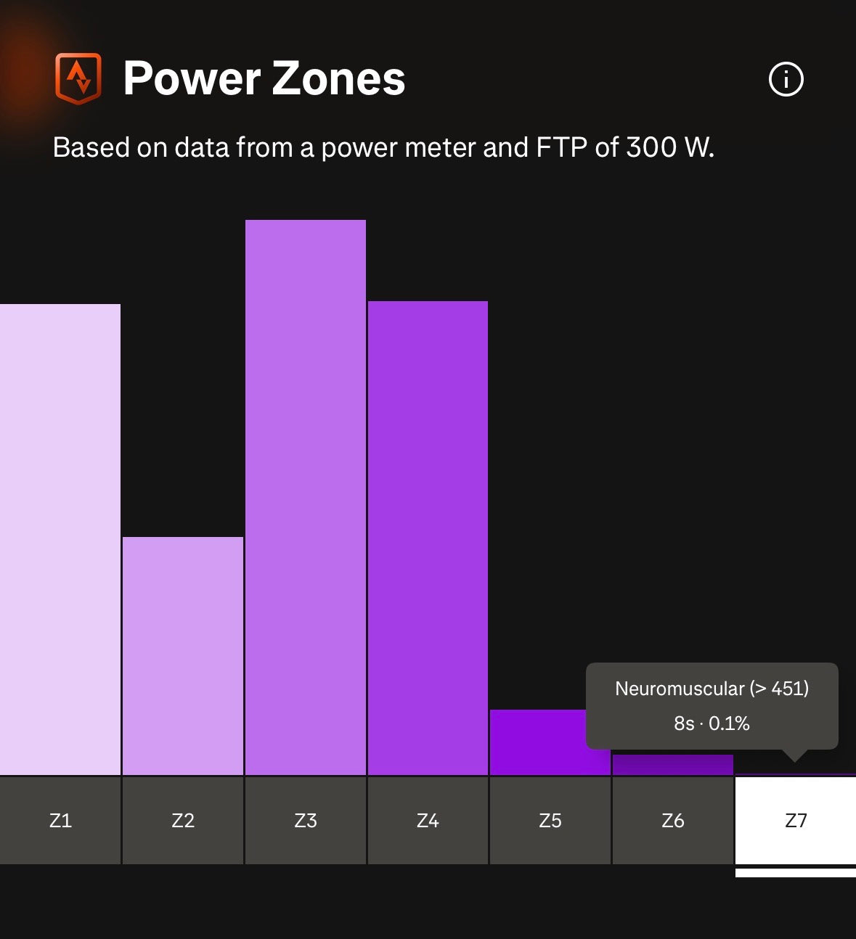Select the Z5 zone tab
Viewport: 856px width, 939px height.
click(550, 821)
